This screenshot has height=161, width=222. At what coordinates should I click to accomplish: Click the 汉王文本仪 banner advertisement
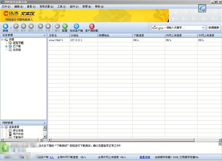(84, 16)
